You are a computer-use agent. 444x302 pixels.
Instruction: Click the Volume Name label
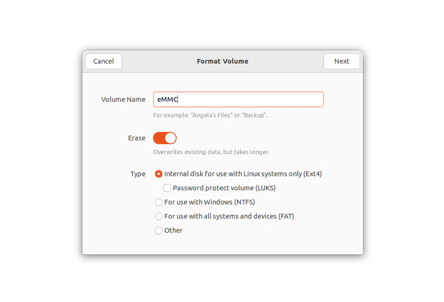(x=123, y=99)
